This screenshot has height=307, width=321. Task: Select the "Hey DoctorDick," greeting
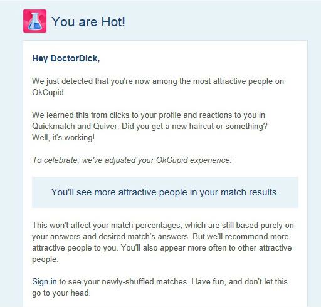pos(66,58)
